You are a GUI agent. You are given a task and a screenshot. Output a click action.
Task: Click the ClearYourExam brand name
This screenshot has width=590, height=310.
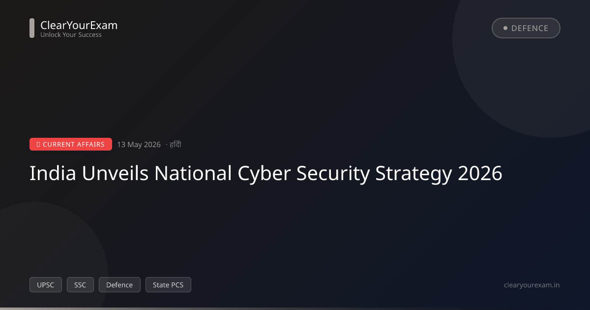pos(79,25)
